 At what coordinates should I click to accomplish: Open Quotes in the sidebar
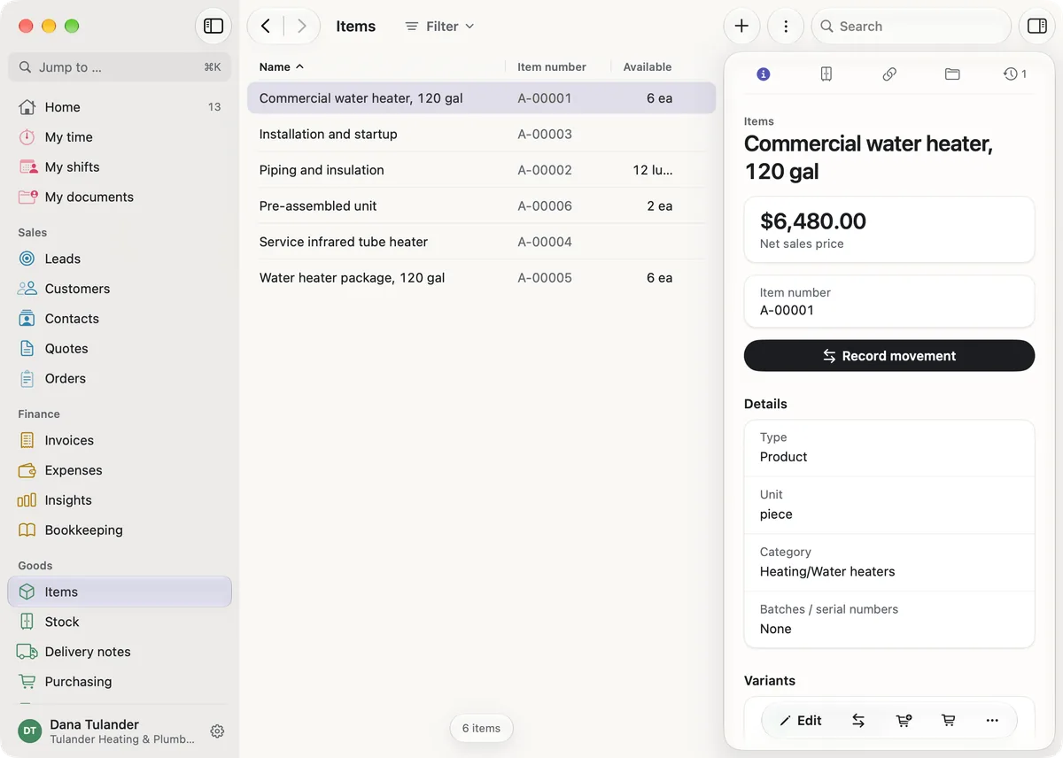tap(120, 349)
